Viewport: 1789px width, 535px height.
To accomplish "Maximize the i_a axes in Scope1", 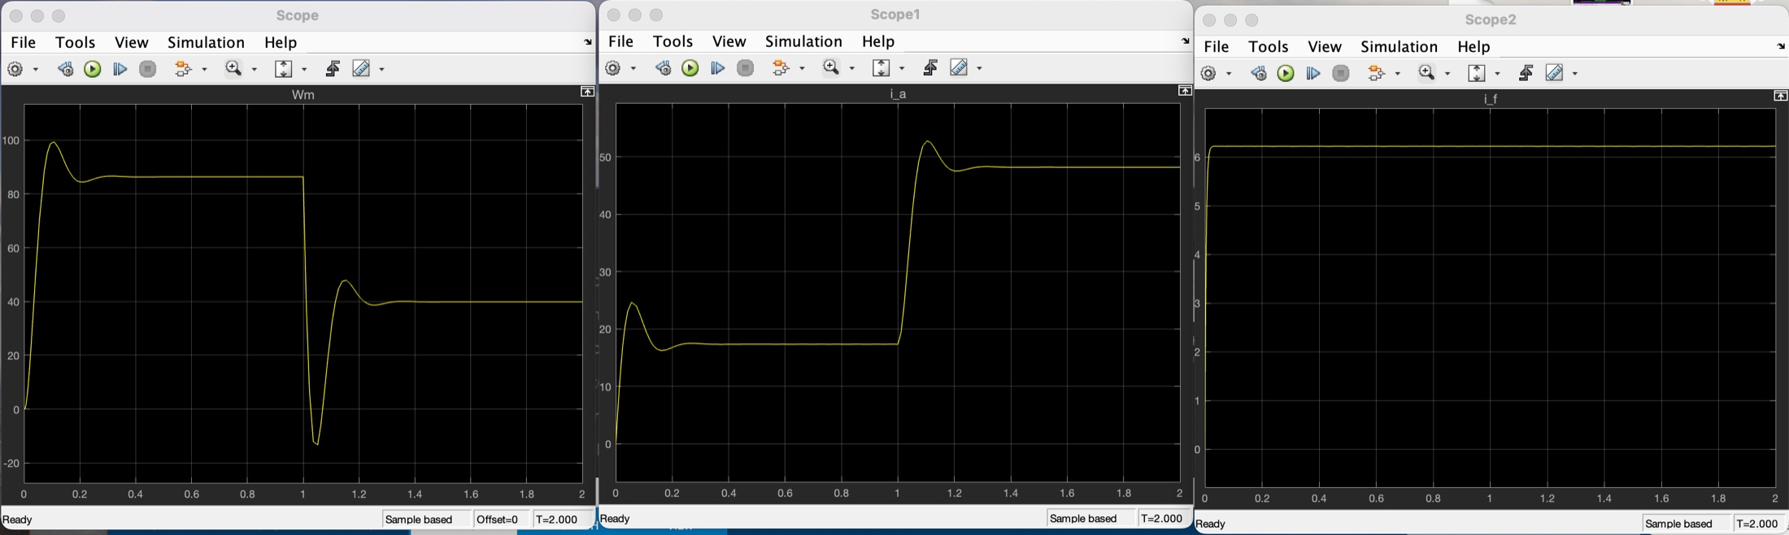I will tap(1185, 91).
